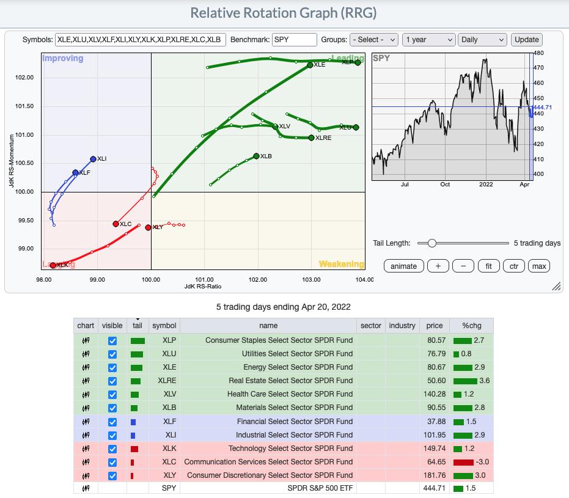Uncheck visibility for XLC

click(112, 462)
